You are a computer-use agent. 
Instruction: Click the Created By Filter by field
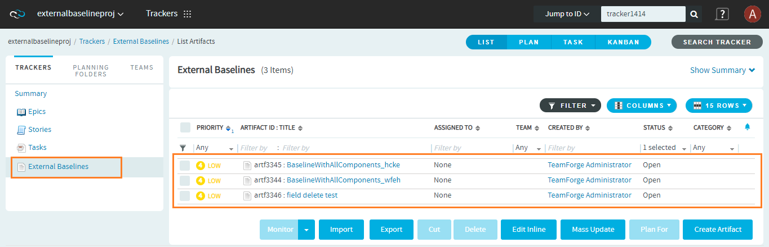click(592, 148)
